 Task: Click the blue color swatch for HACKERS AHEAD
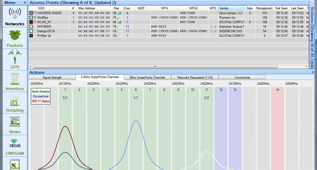[x=31, y=13]
